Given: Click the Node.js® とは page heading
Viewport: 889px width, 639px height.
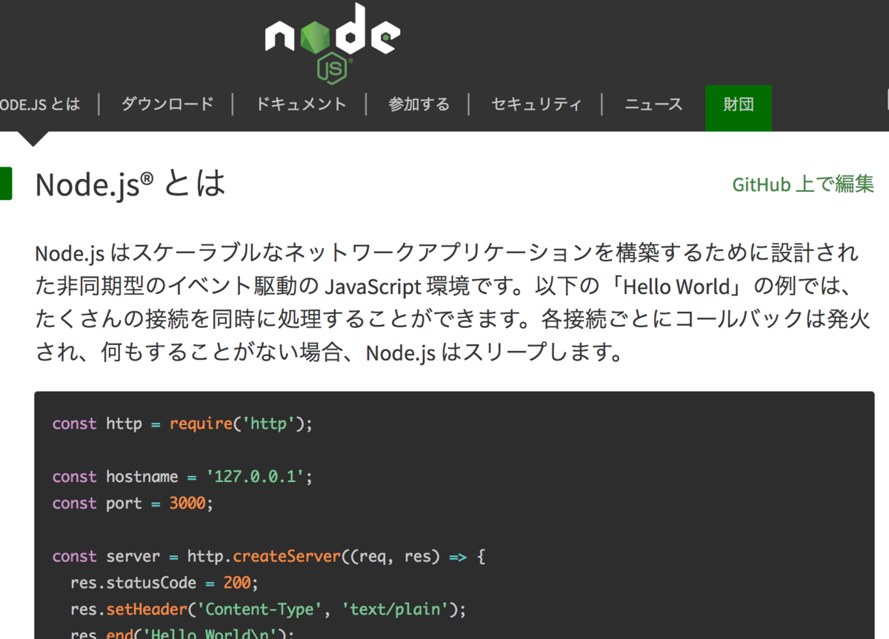Looking at the screenshot, I should click(x=130, y=184).
